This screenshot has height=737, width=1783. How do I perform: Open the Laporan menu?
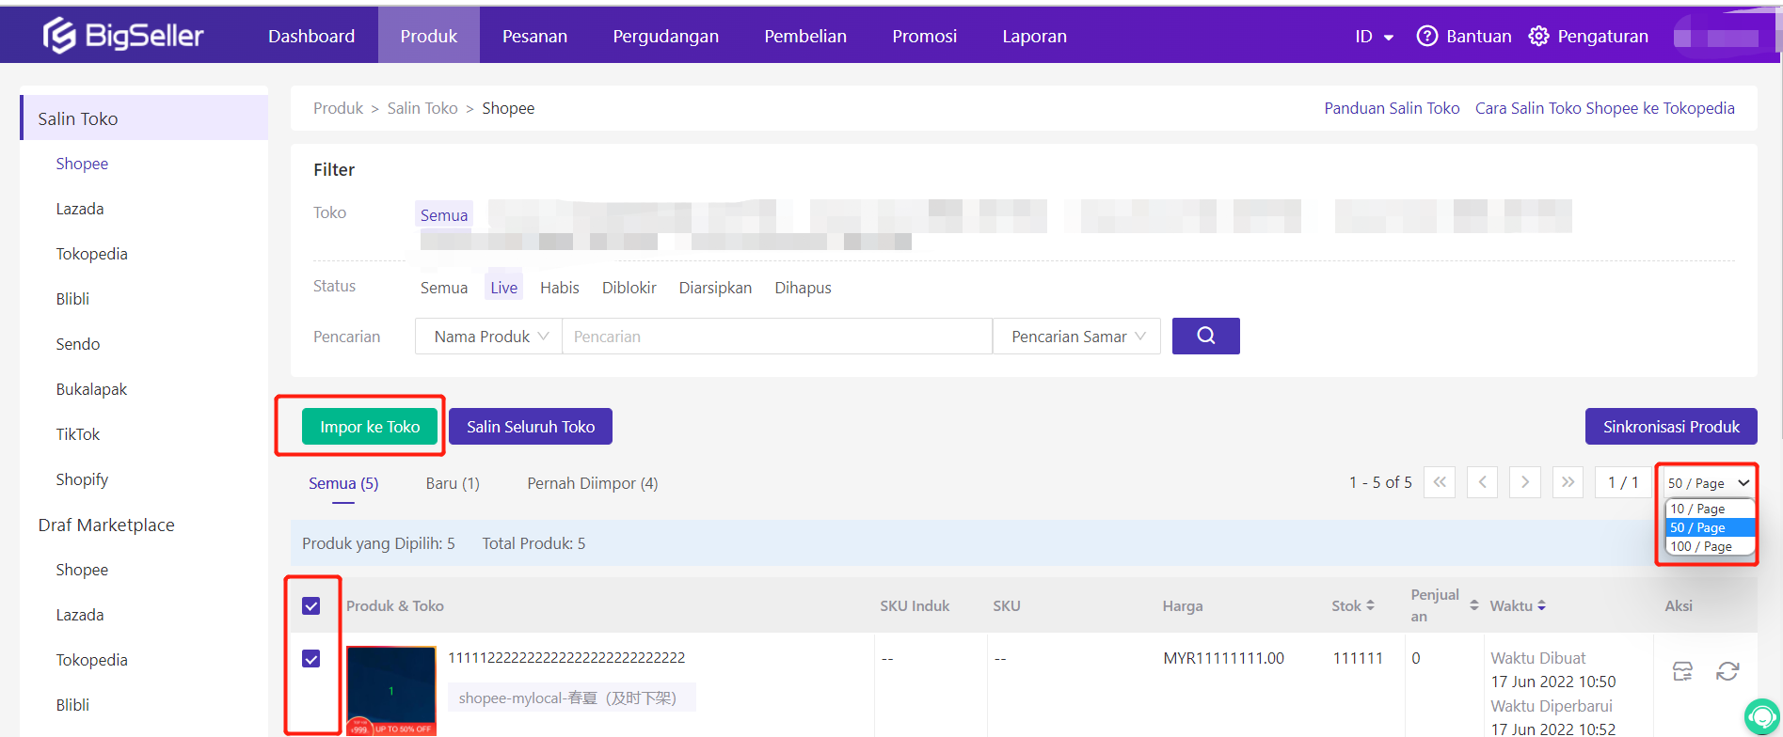tap(1034, 36)
